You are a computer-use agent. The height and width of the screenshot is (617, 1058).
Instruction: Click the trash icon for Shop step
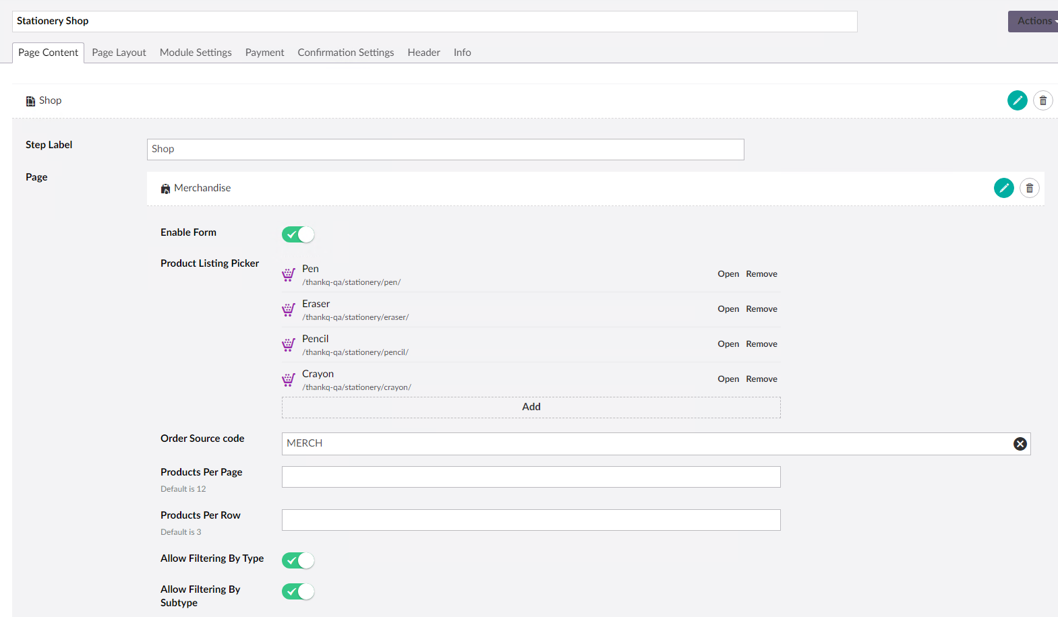pos(1042,100)
